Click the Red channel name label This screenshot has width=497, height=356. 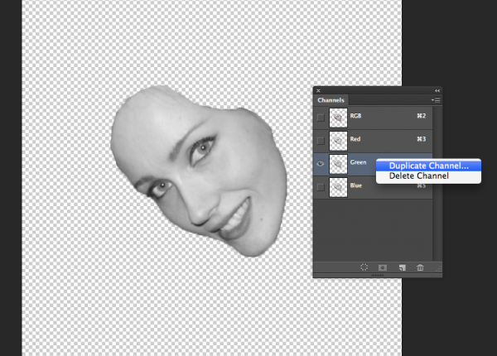click(355, 141)
